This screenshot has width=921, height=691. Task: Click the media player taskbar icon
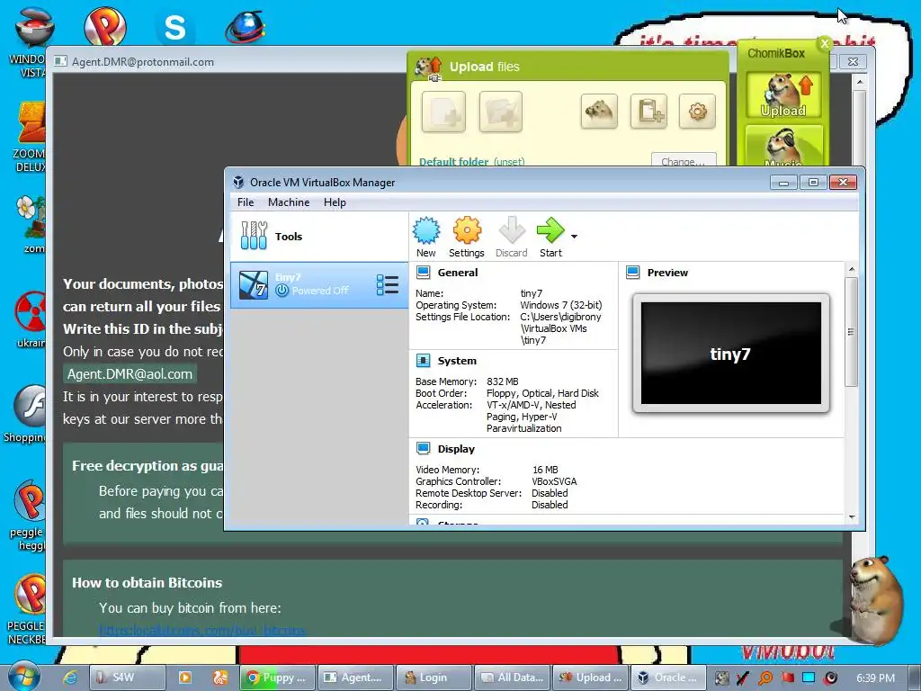tap(184, 678)
